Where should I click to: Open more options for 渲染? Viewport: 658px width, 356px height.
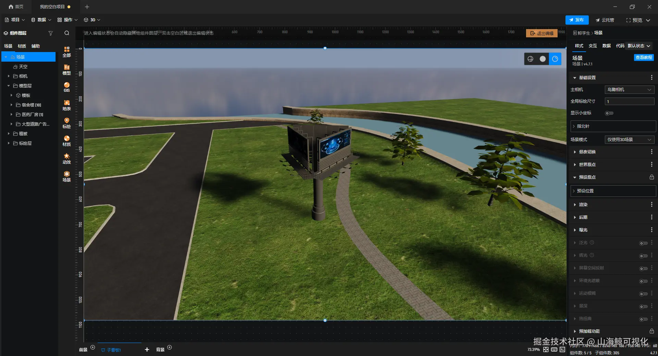point(651,204)
